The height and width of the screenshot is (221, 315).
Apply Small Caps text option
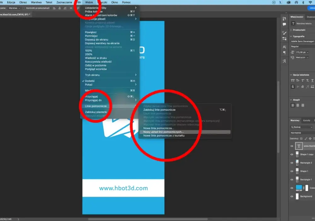click(x=298, y=81)
